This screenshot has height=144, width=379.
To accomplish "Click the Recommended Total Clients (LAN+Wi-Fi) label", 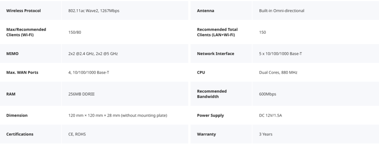I will pos(217,32).
